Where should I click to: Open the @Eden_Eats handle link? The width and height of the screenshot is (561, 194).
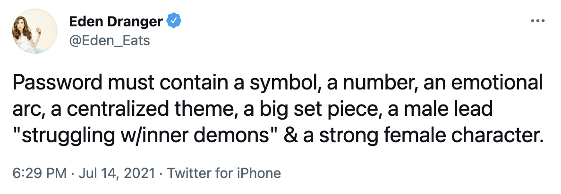click(109, 40)
